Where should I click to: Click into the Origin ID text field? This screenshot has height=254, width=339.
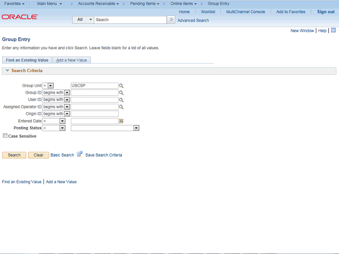pyautogui.click(x=95, y=114)
